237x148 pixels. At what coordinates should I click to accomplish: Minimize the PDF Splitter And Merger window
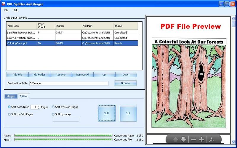[221, 4]
